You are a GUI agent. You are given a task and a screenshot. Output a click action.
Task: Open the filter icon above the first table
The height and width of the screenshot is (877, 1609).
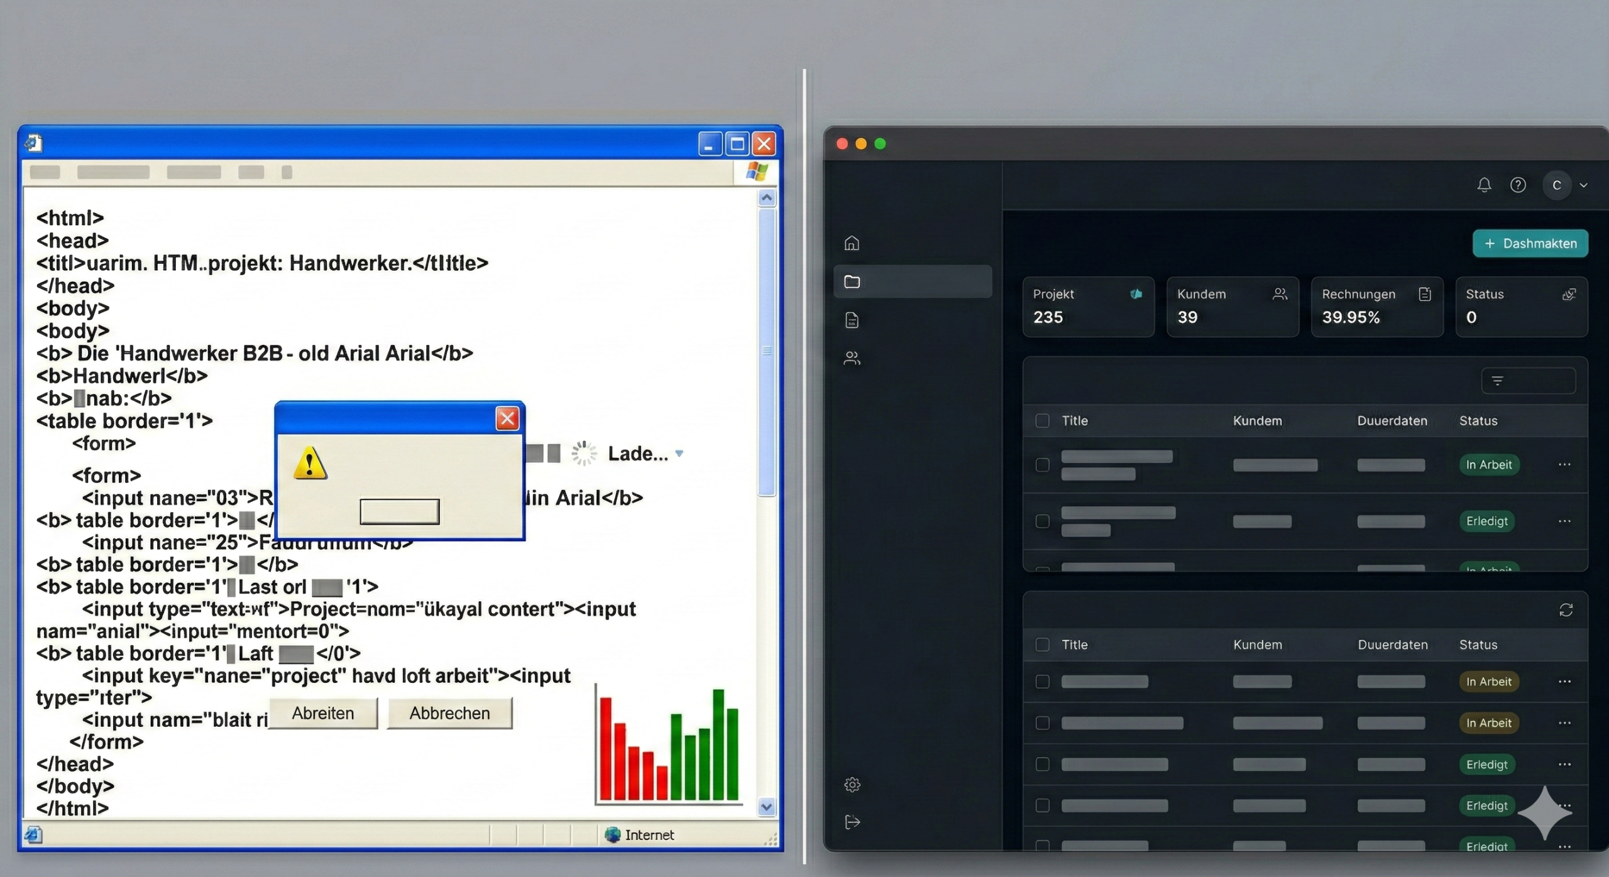tap(1498, 380)
